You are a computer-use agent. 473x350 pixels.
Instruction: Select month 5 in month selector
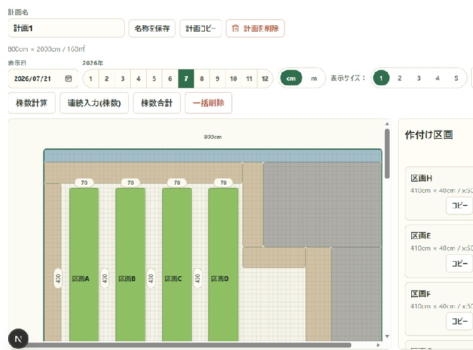pyautogui.click(x=154, y=79)
